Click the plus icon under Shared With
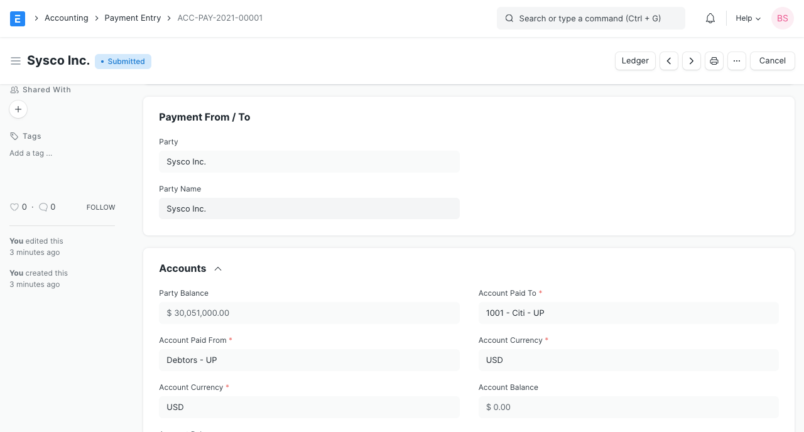Image resolution: width=804 pixels, height=432 pixels. 18,109
